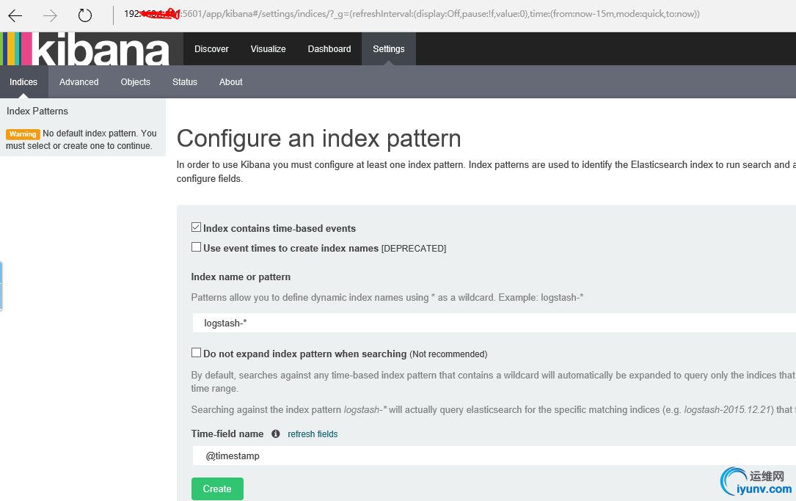Open the Visualize tab

pos(268,48)
